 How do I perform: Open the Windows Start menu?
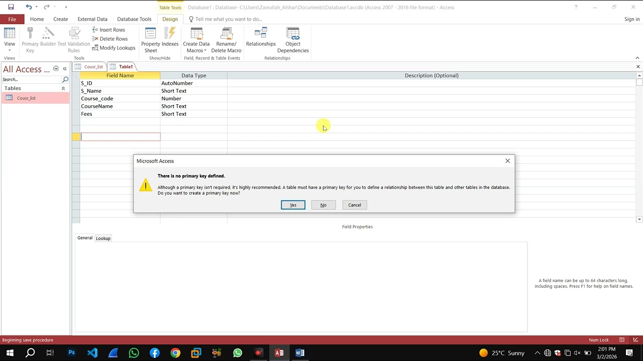pyautogui.click(x=10, y=353)
